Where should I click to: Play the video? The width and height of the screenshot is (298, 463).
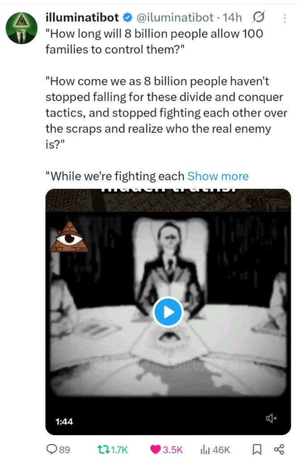pos(168,312)
